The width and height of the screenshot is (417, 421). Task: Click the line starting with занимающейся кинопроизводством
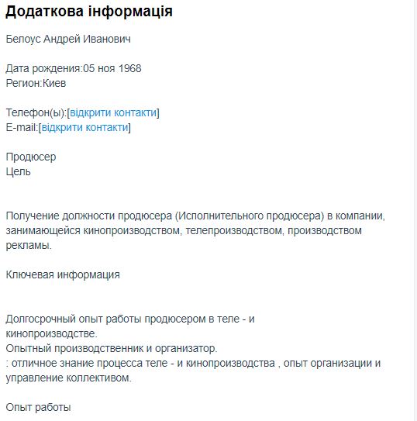click(184, 230)
